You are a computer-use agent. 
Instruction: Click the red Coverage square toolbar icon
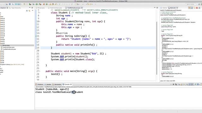44,4
